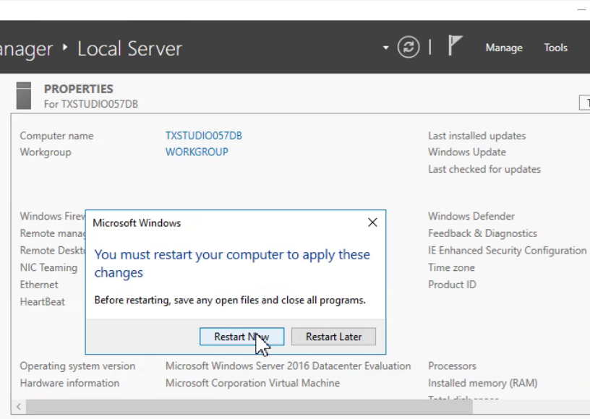The height and width of the screenshot is (419, 590).
Task: Click the Last checked for updates label
Action: tap(484, 169)
